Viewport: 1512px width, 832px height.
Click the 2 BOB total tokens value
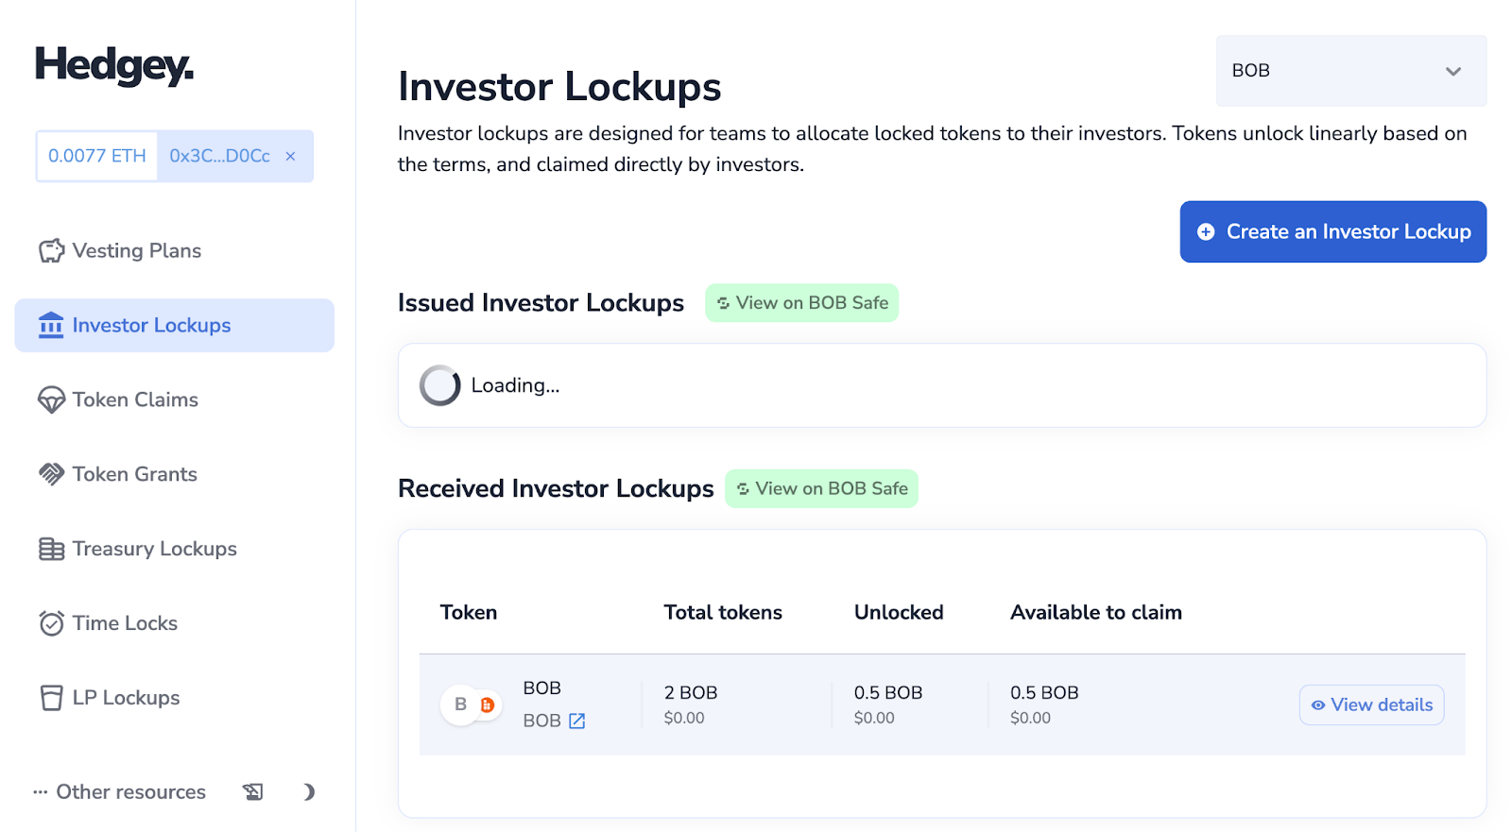click(x=691, y=692)
